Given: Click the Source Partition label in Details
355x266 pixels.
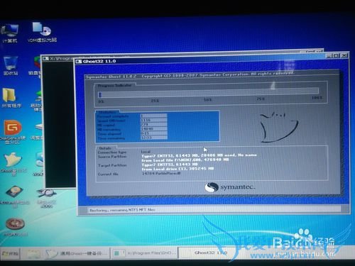Looking at the screenshot, I should point(112,157).
